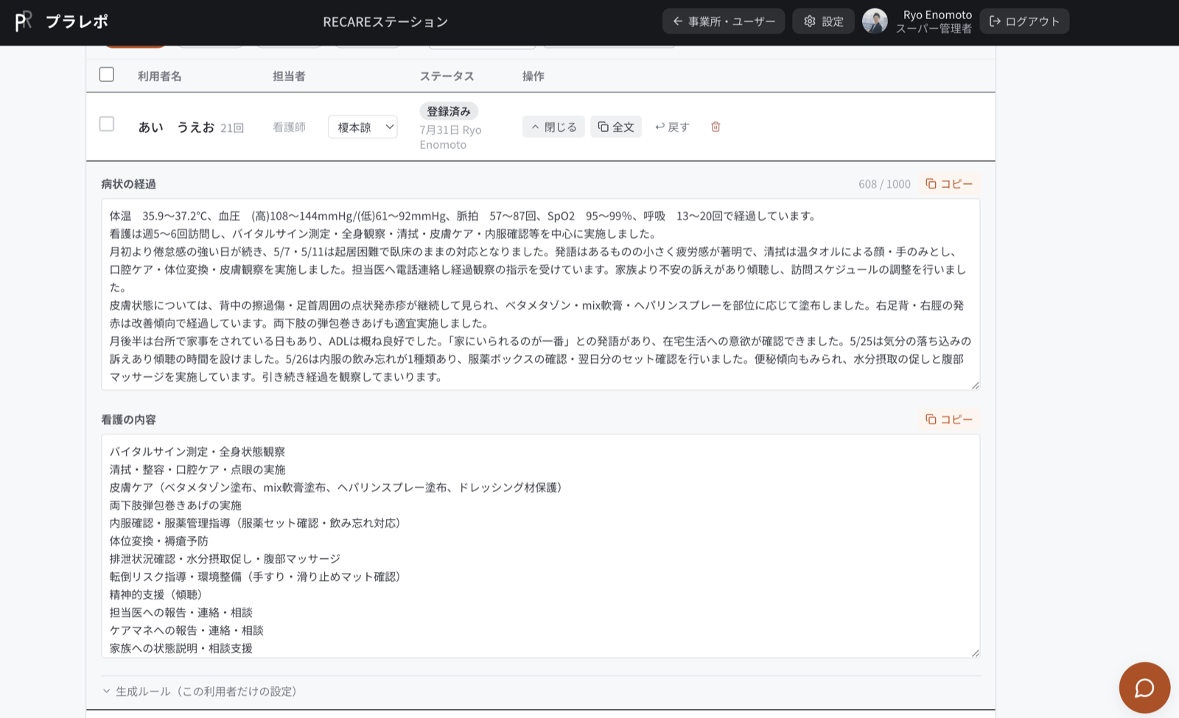Open 設定 settings

pos(823,21)
